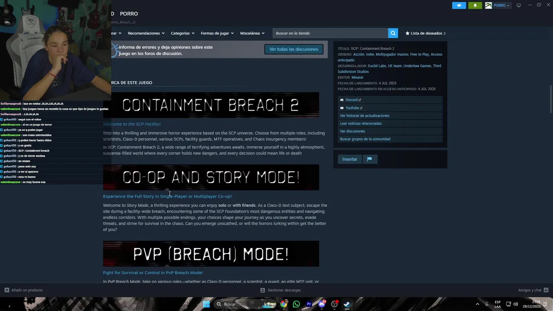Click the PvP (Breach) Mode banner

211,254
